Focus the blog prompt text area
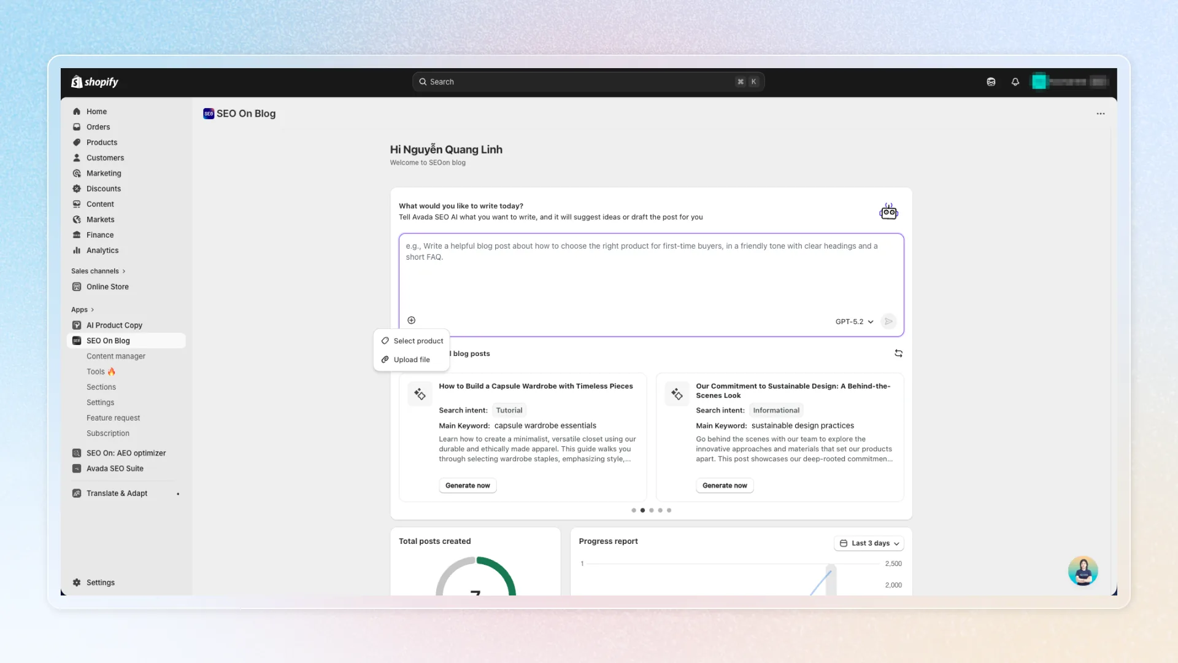 tap(651, 273)
